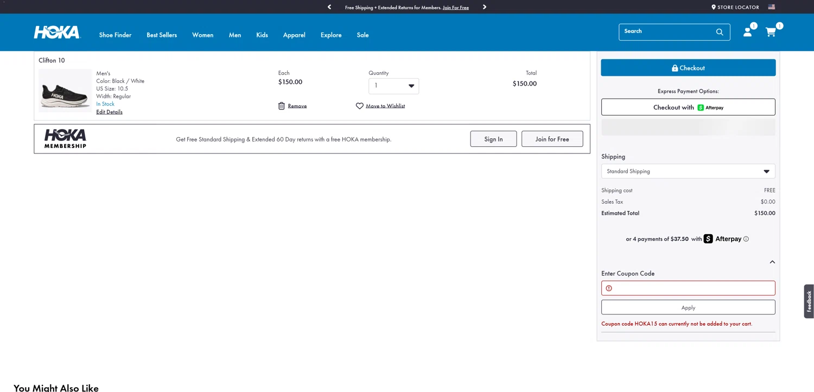Checkout with Afterpay button

point(688,107)
